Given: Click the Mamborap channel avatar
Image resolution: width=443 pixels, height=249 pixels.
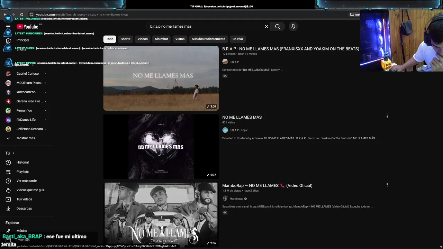Looking at the screenshot, I should click(x=225, y=199).
